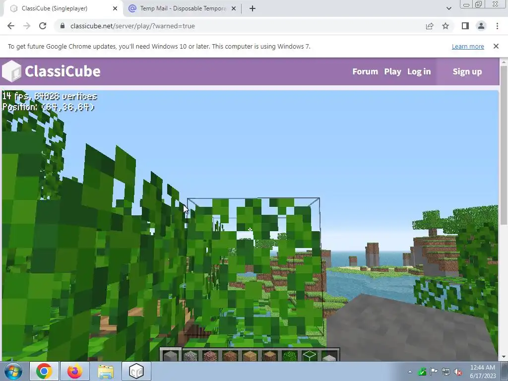
Task: Open File Explorer from the taskbar
Action: pyautogui.click(x=106, y=371)
